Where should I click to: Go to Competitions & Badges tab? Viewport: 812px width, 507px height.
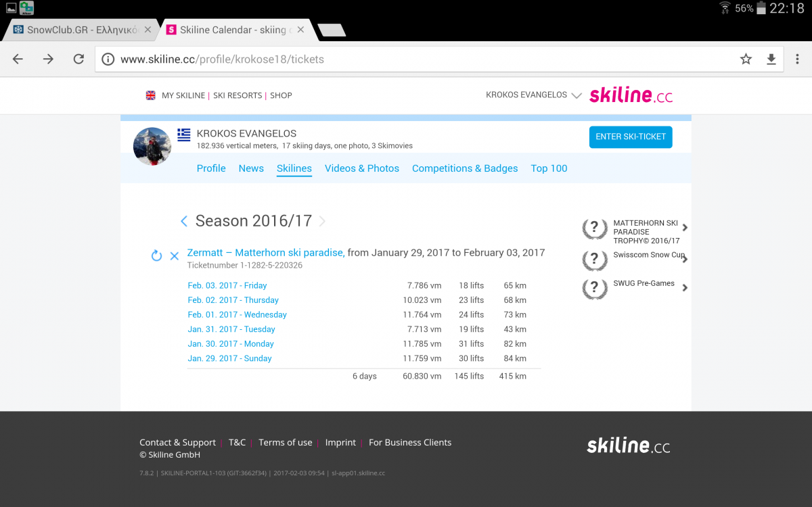point(465,168)
